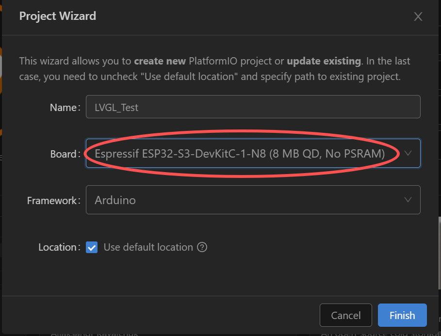Uncheck the Use default location checkbox
Image resolution: width=441 pixels, height=336 pixels.
click(x=92, y=247)
